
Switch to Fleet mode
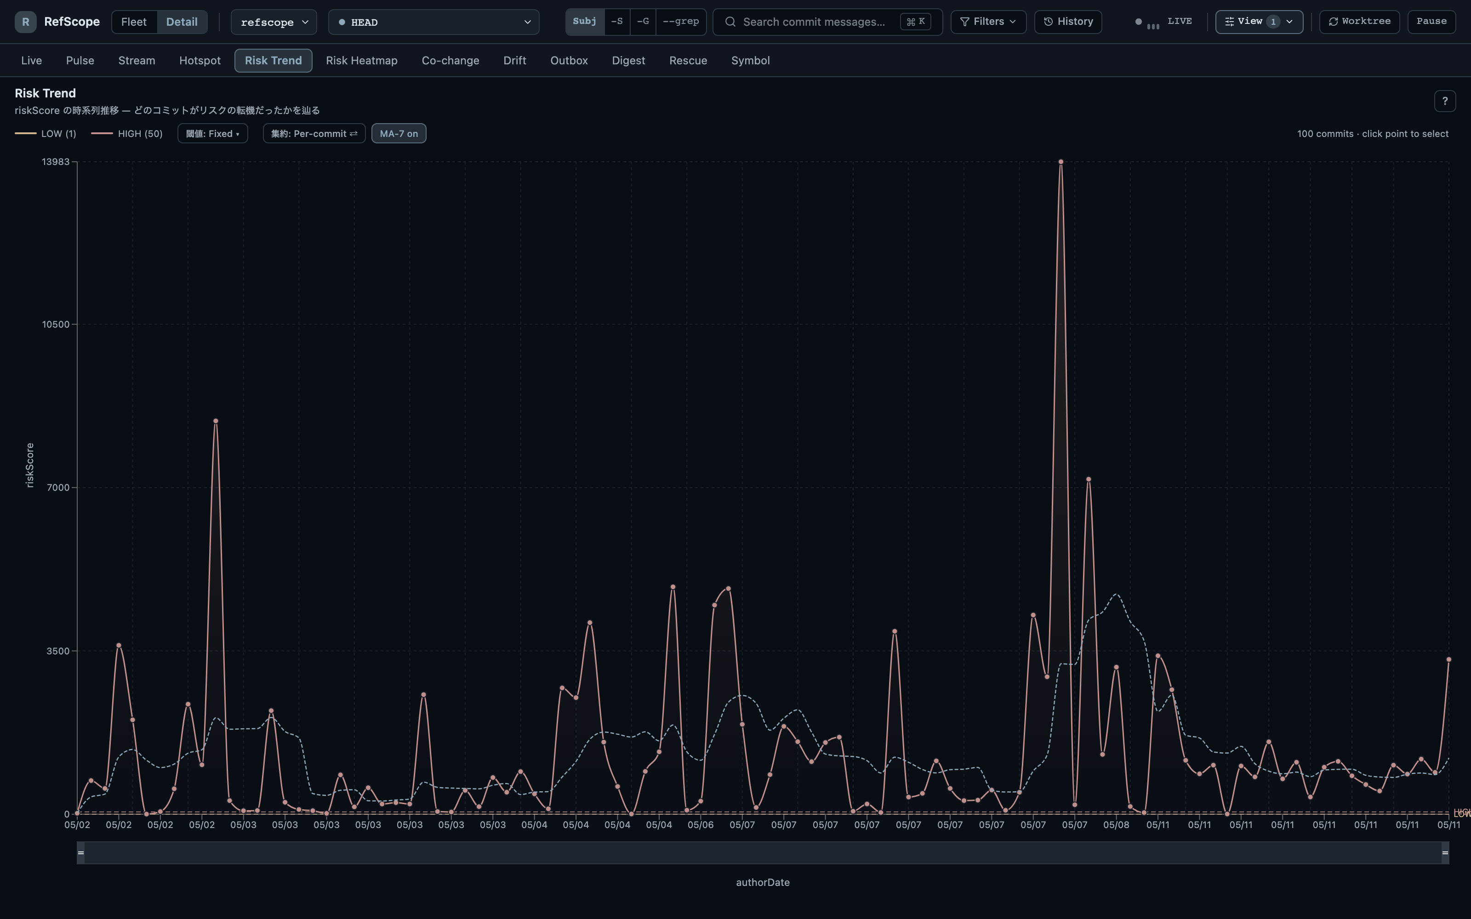(x=134, y=22)
